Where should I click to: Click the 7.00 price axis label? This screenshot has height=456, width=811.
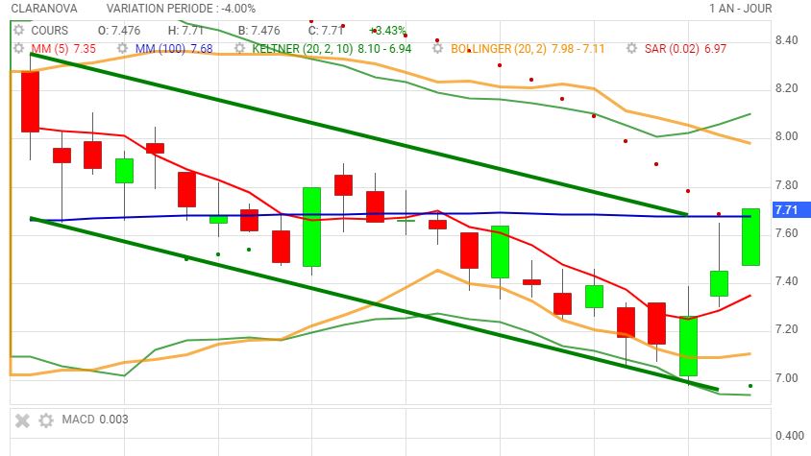[786, 378]
